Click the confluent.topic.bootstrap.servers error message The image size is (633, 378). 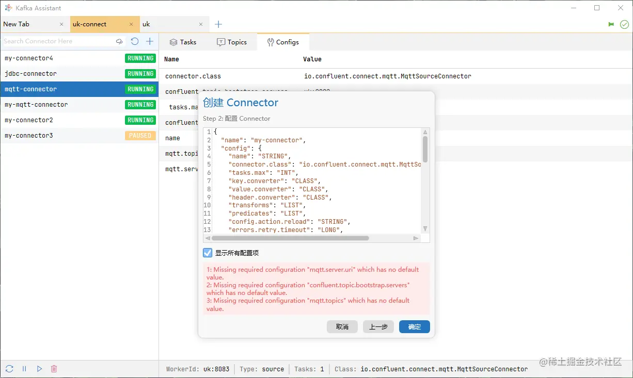click(308, 289)
